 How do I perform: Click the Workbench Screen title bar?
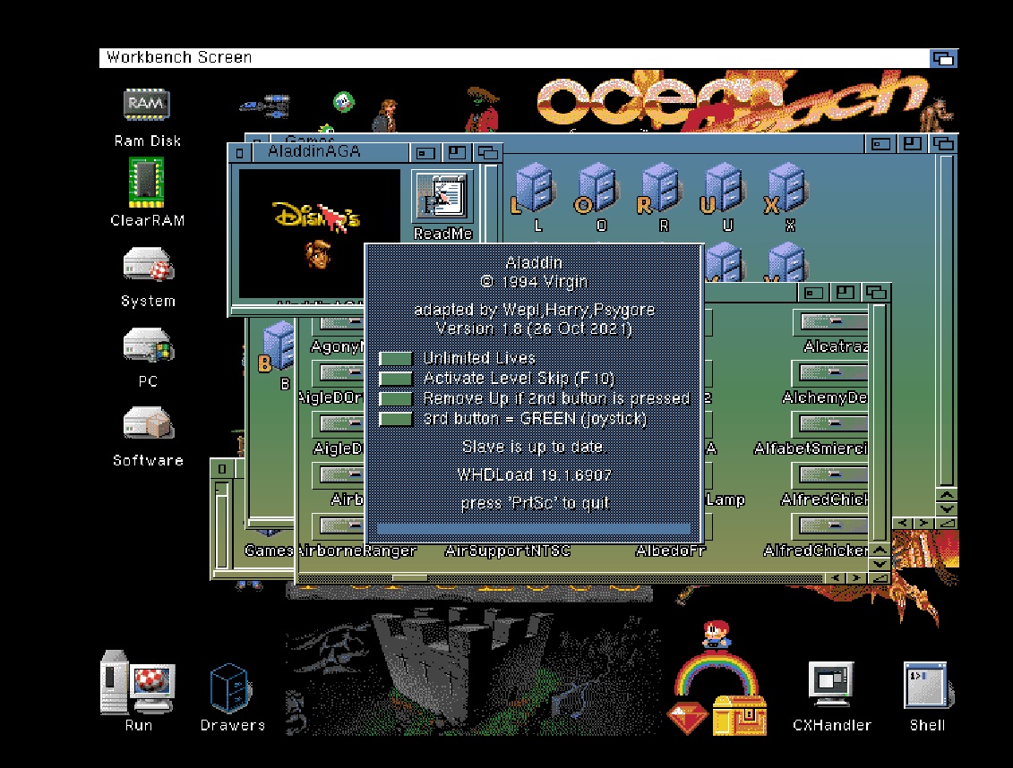(514, 58)
